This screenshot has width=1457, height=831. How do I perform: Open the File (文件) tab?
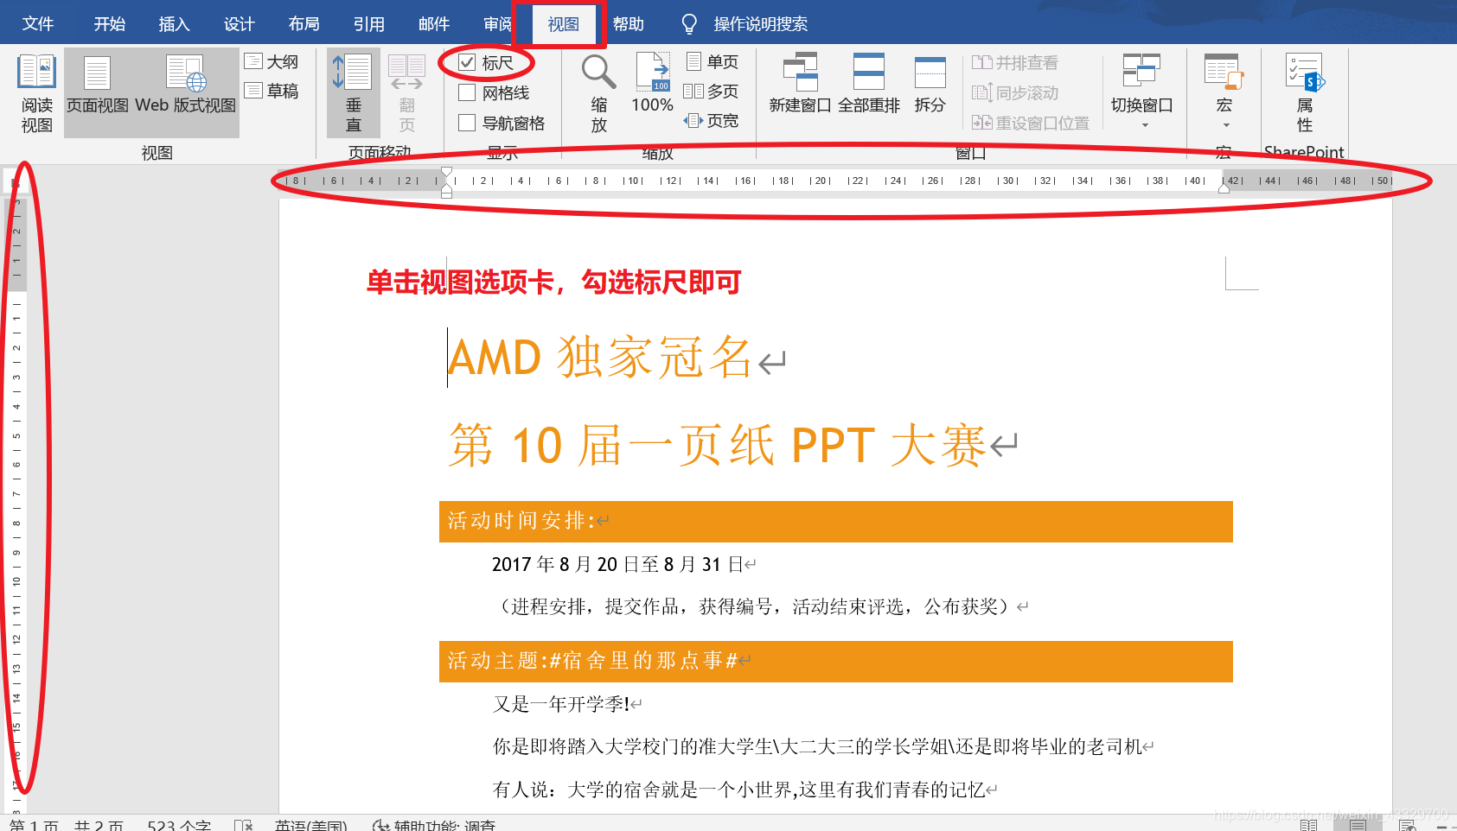coord(37,23)
